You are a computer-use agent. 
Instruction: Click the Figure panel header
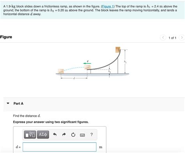(6, 37)
